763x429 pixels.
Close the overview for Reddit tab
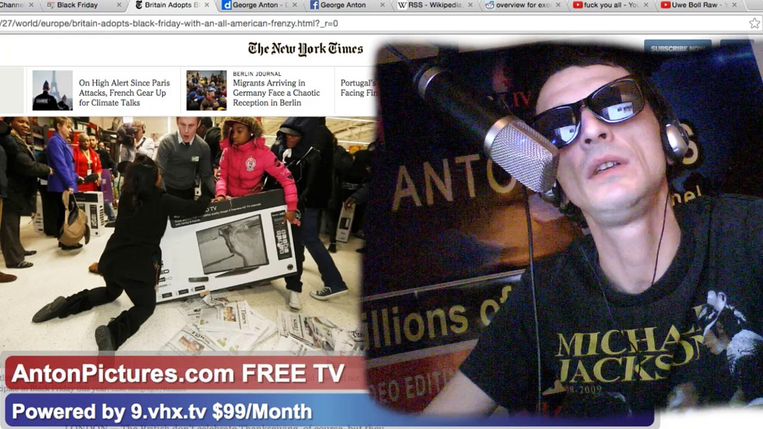coord(559,5)
